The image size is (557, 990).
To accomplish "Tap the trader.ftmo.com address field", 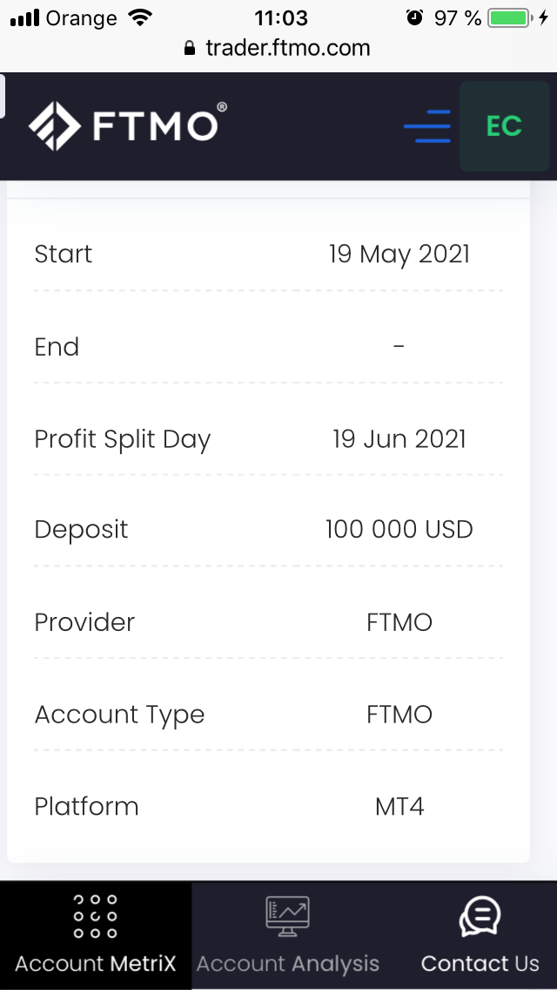I will (287, 48).
